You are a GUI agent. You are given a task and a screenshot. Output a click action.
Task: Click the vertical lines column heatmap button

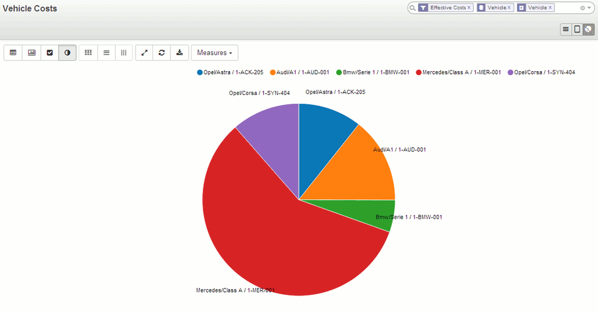point(124,52)
